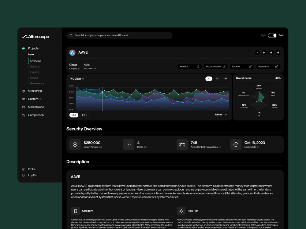Select Aave under Projects
This screenshot has height=229, width=306.
pos(31,55)
